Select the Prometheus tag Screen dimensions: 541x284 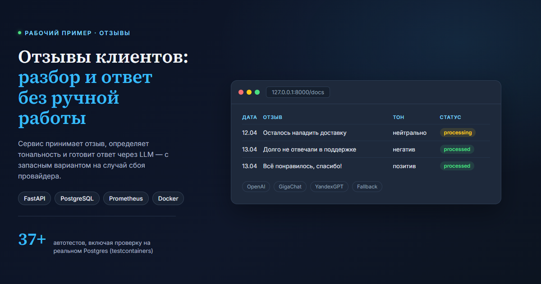pos(126,199)
